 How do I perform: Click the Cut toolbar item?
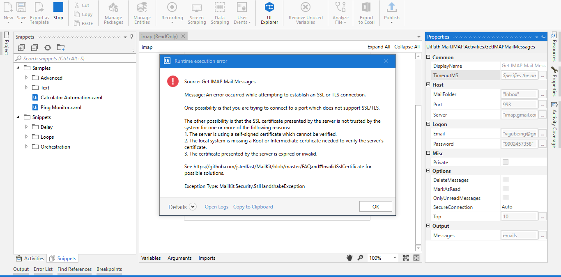tap(82, 5)
